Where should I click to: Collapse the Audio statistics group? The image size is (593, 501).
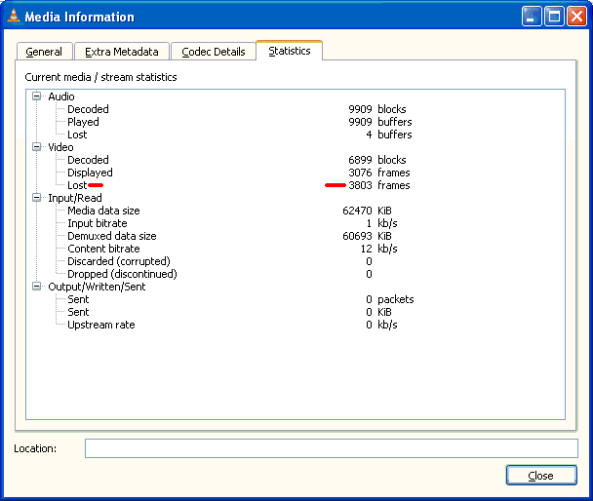(37, 96)
